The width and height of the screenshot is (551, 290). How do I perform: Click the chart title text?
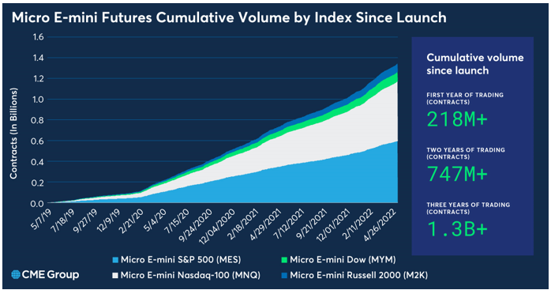pos(229,17)
